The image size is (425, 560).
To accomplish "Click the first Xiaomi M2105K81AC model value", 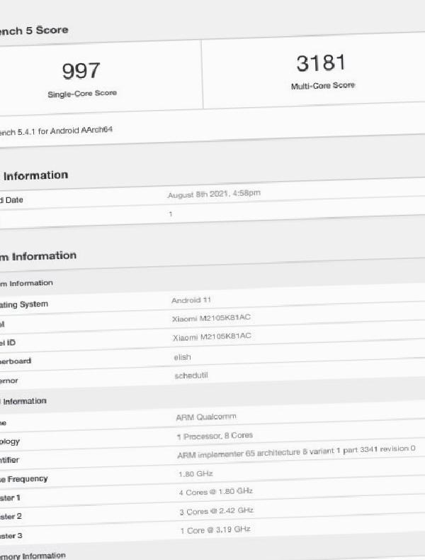I will [211, 318].
